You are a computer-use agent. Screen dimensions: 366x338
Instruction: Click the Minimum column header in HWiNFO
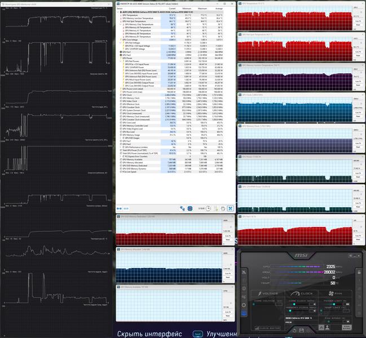click(187, 8)
